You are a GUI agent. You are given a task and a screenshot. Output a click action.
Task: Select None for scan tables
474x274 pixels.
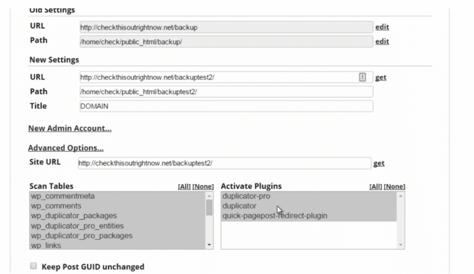point(203,187)
